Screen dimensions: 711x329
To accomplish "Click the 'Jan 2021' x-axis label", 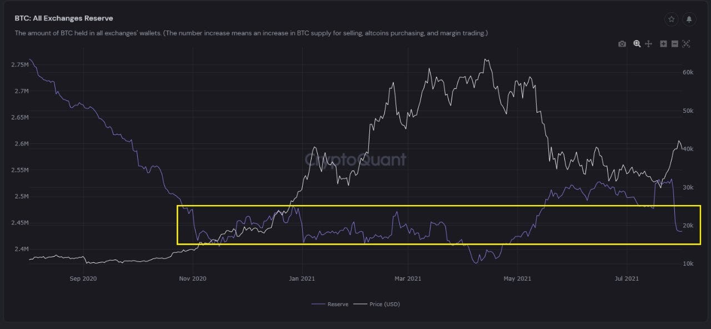I will tap(301, 278).
